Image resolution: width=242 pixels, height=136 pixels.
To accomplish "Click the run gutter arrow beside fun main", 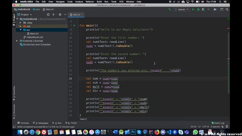I will (x=74, y=25).
